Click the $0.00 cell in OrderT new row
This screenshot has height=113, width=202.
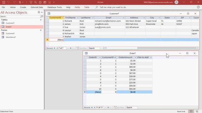click(127, 92)
